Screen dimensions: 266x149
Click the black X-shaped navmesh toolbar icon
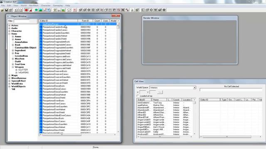[123, 10]
